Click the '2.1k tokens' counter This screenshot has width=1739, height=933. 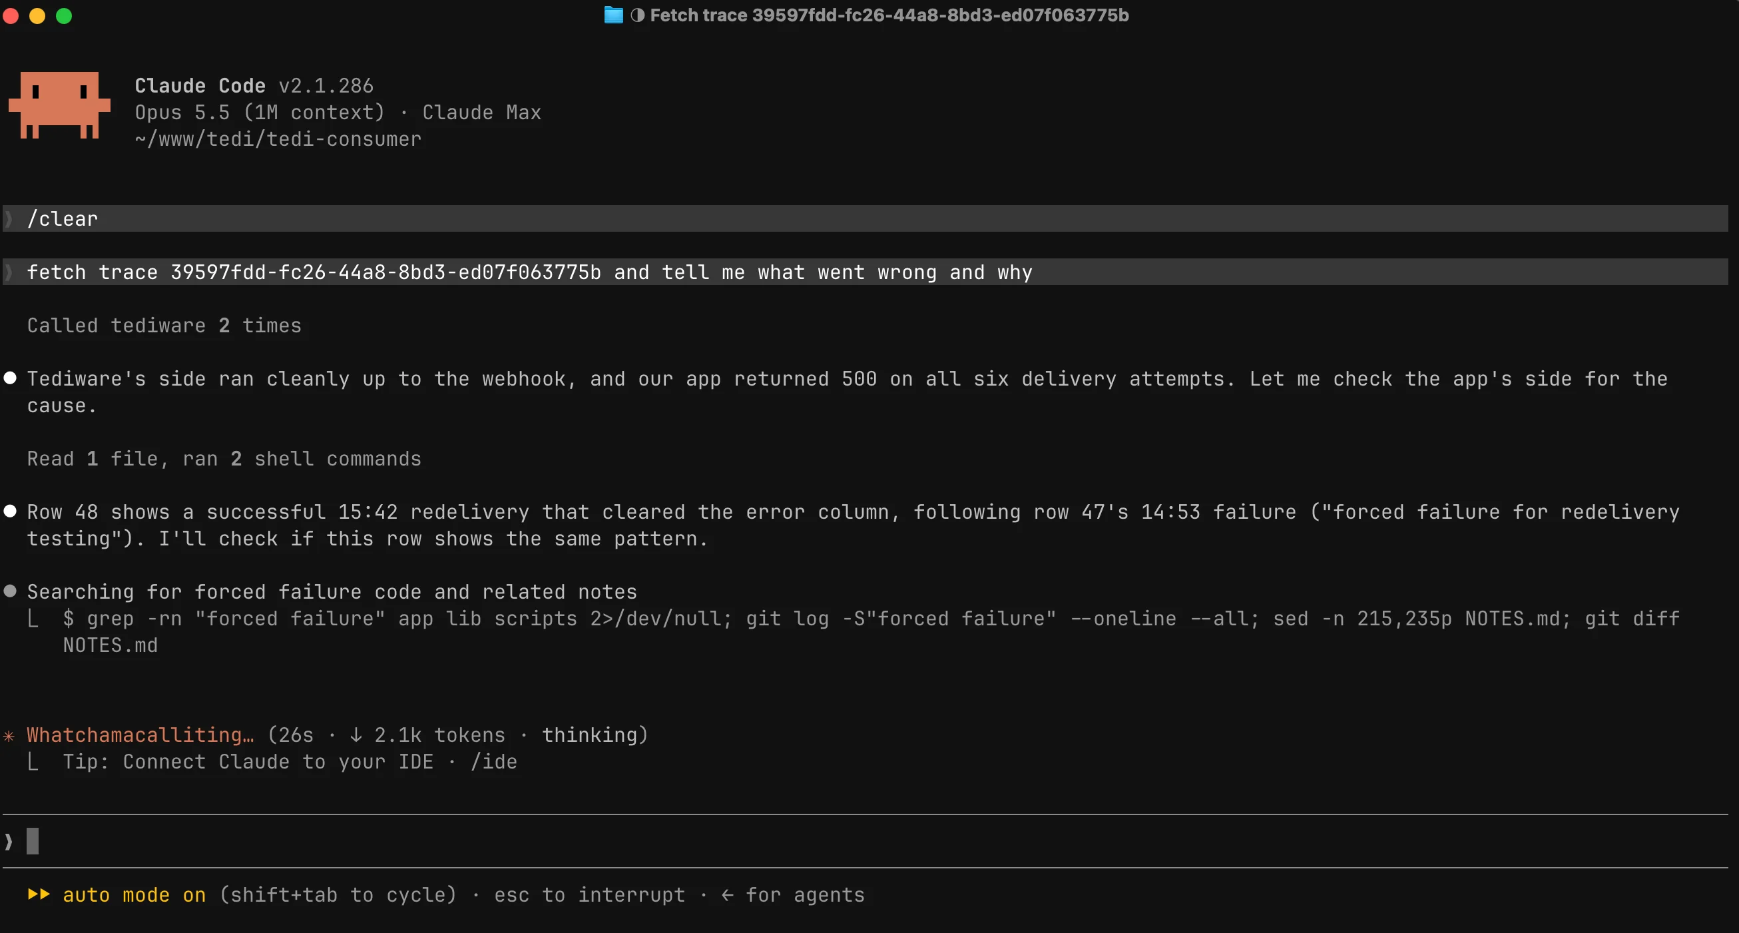pos(439,735)
